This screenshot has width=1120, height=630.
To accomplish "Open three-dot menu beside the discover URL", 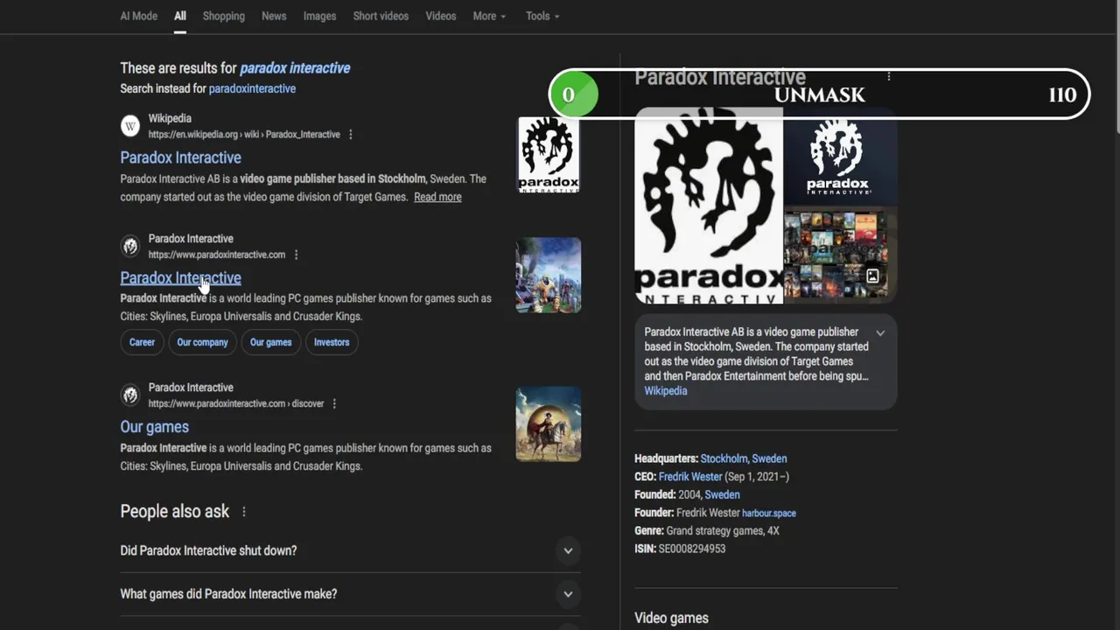I will click(334, 403).
